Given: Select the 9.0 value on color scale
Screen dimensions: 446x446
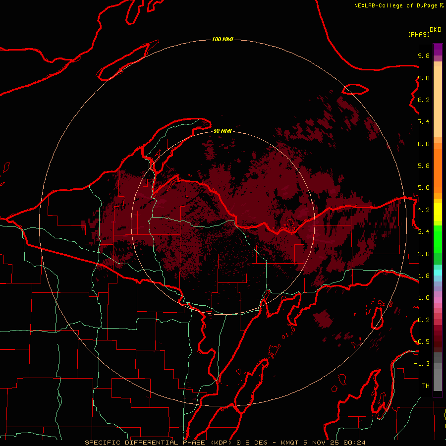Looking at the screenshot, I should tap(424, 78).
